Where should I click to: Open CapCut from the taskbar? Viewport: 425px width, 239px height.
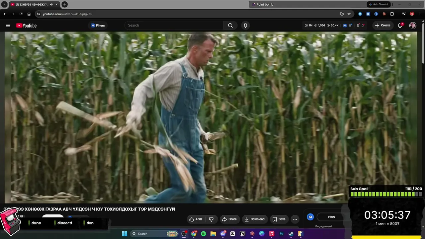tap(233, 234)
